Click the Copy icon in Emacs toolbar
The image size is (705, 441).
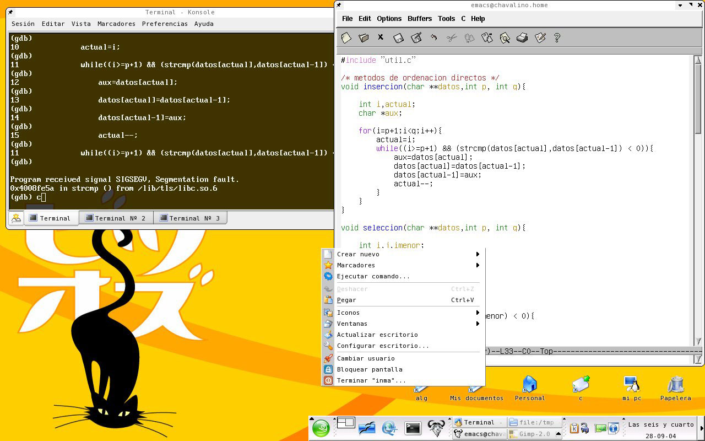click(469, 37)
